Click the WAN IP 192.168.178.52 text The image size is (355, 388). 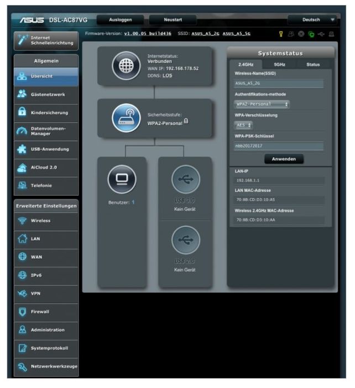[x=182, y=69]
